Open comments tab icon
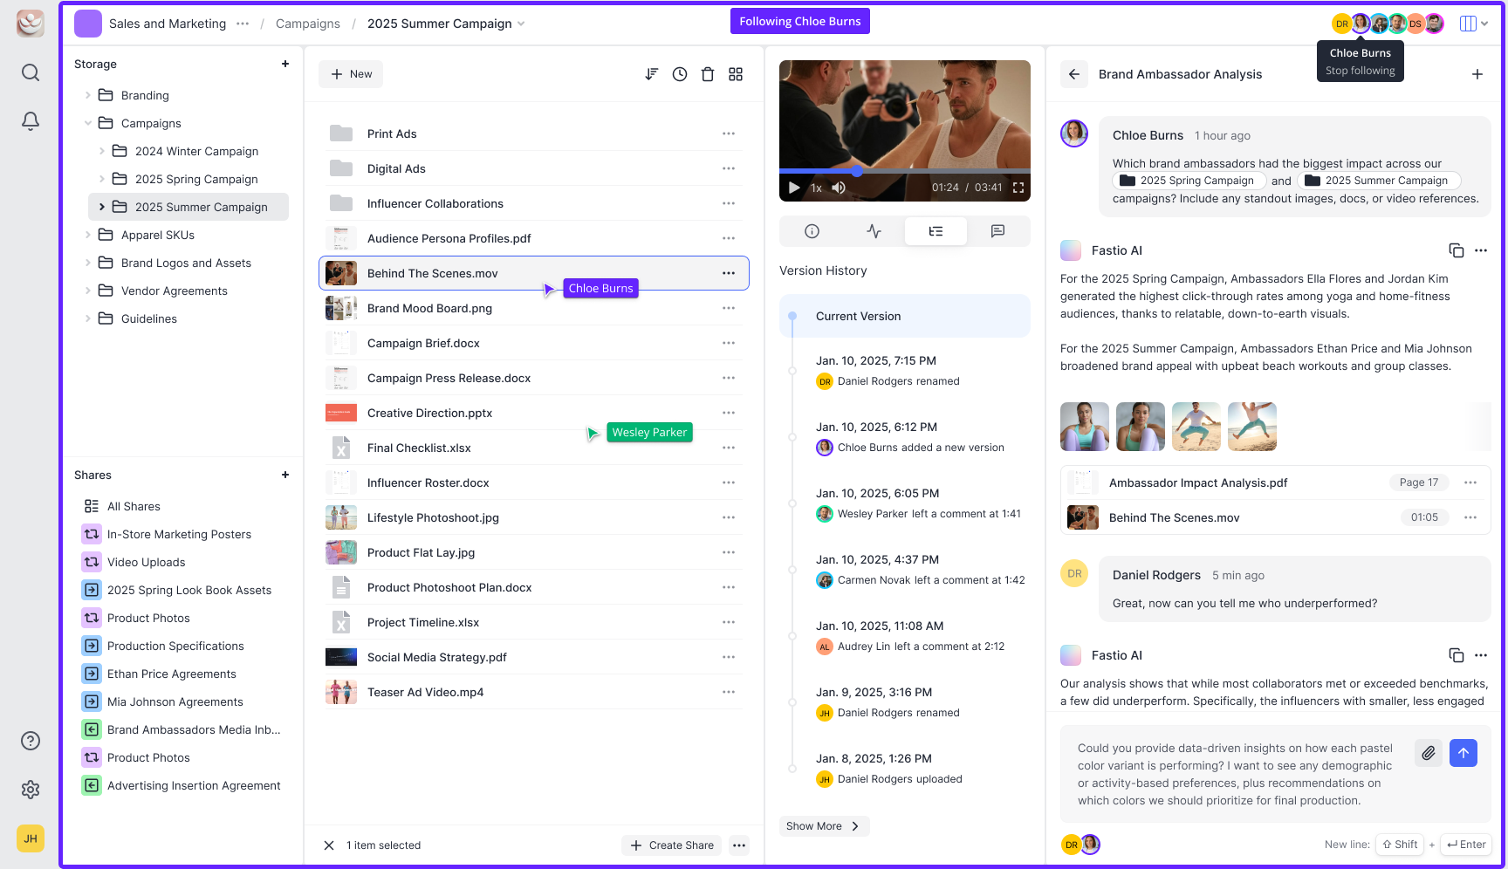This screenshot has height=869, width=1508. coord(997,231)
